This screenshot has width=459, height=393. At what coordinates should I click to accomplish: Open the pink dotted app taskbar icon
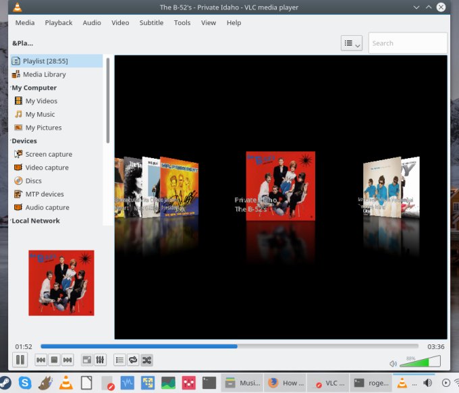(189, 383)
